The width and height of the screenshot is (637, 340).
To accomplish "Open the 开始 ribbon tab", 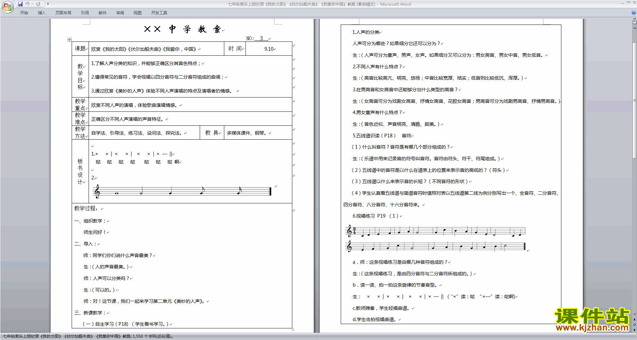I will [x=24, y=13].
